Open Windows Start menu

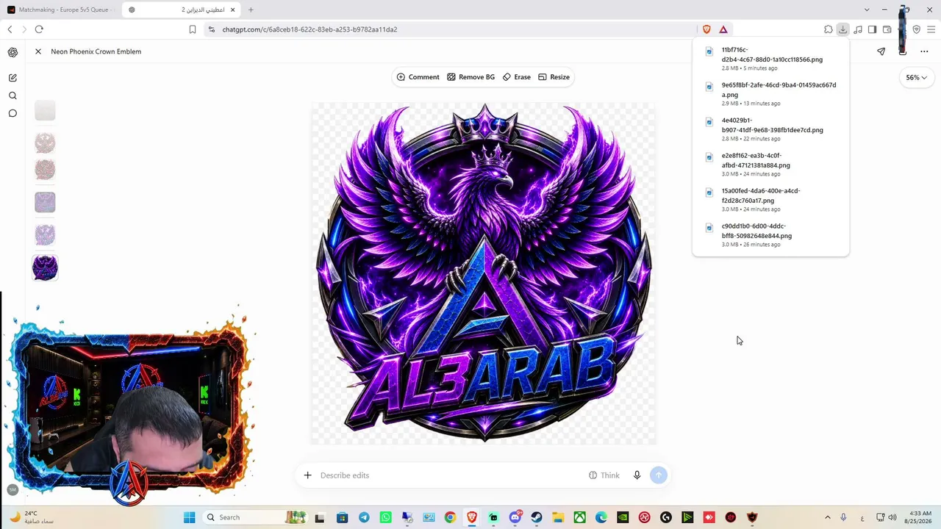(189, 517)
